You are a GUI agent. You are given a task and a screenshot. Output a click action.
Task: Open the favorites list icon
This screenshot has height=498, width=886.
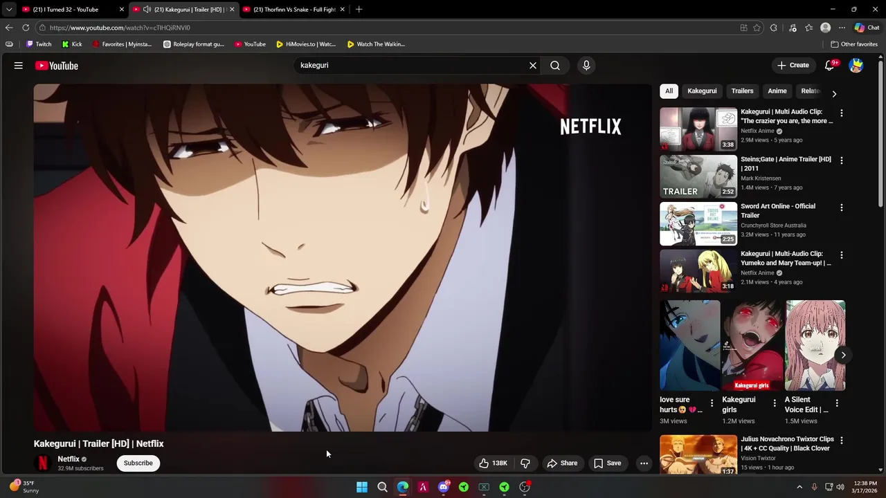click(808, 28)
